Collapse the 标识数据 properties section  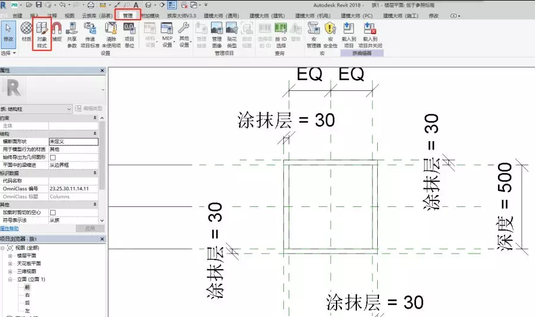click(x=95, y=173)
